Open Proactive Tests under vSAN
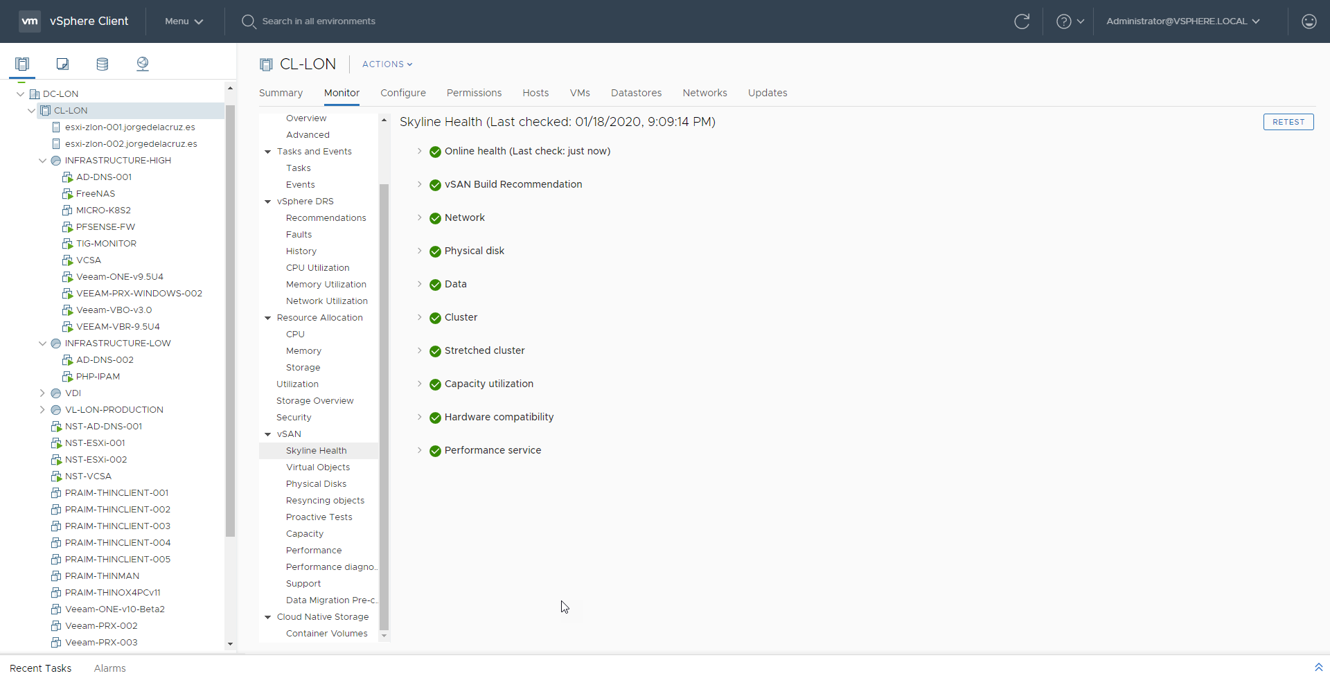 tap(319, 517)
